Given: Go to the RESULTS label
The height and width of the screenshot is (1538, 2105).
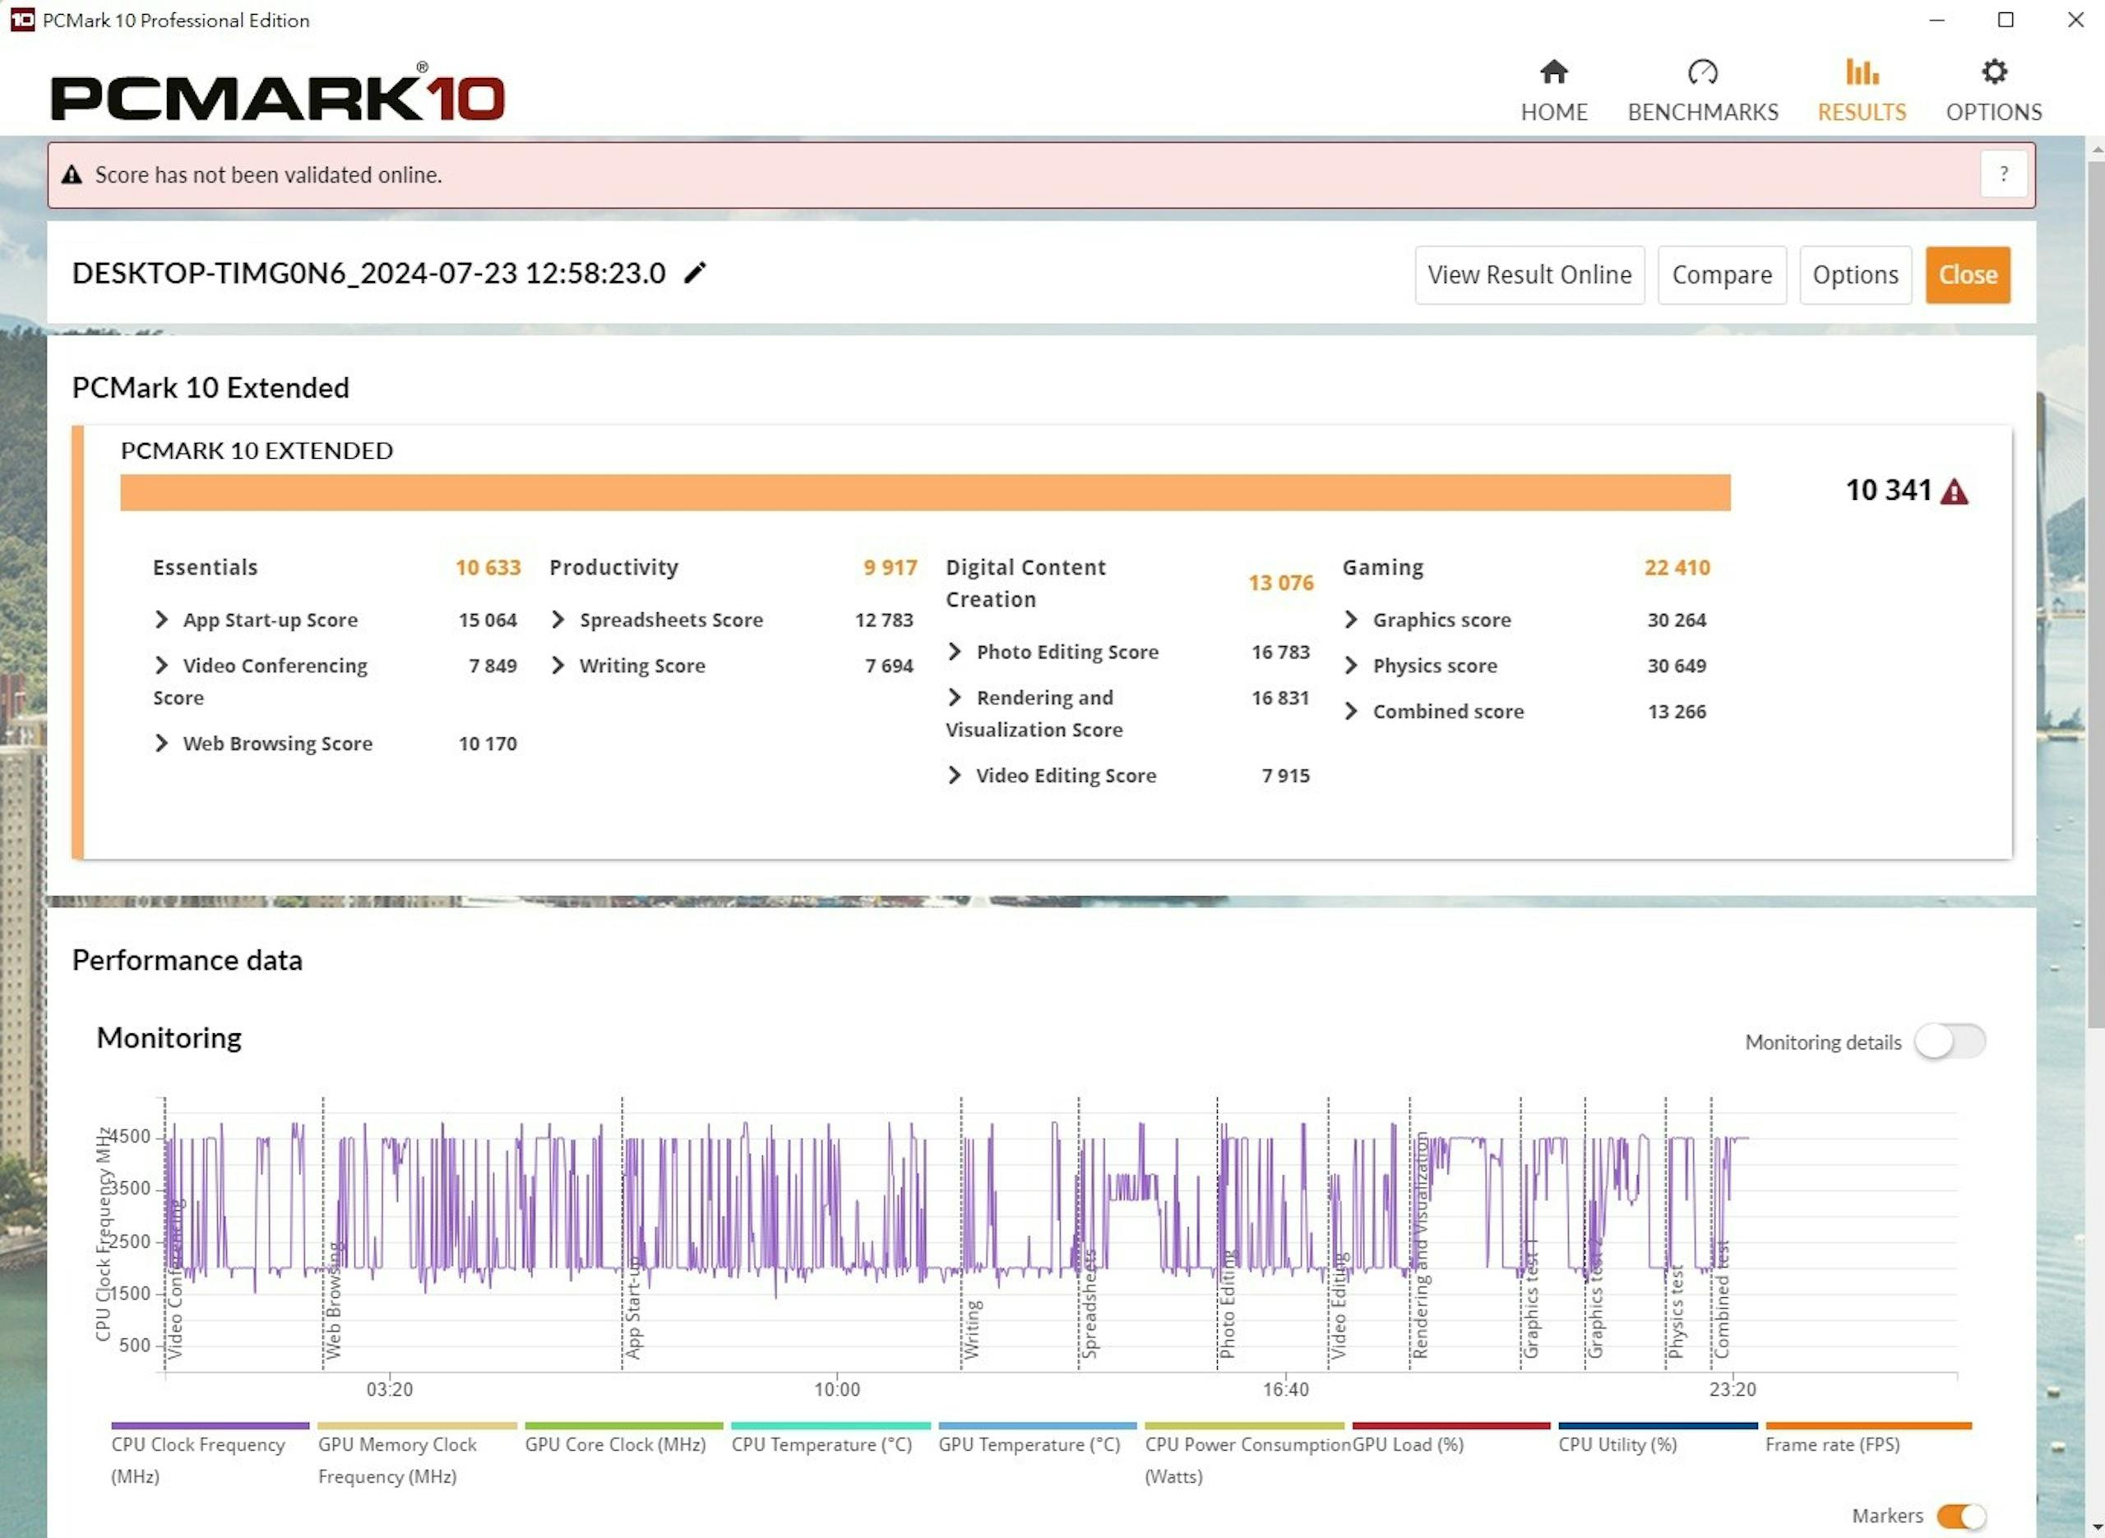Looking at the screenshot, I should pos(1861,112).
